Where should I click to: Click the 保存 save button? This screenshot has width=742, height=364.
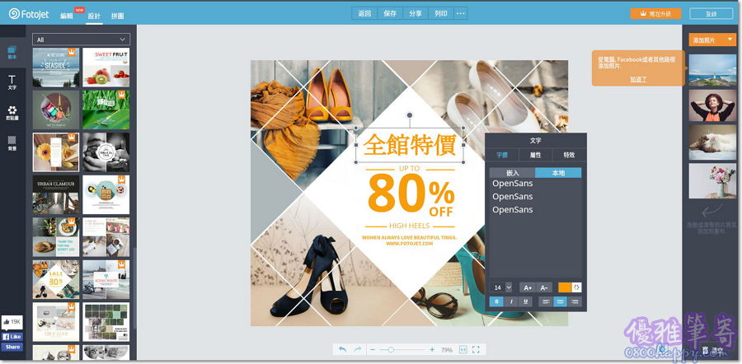(390, 13)
